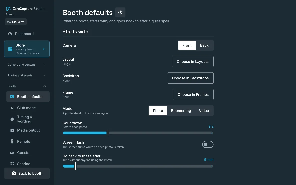Click end dot of Countdown slider track
Screen dimensions: 296x185
212,133
